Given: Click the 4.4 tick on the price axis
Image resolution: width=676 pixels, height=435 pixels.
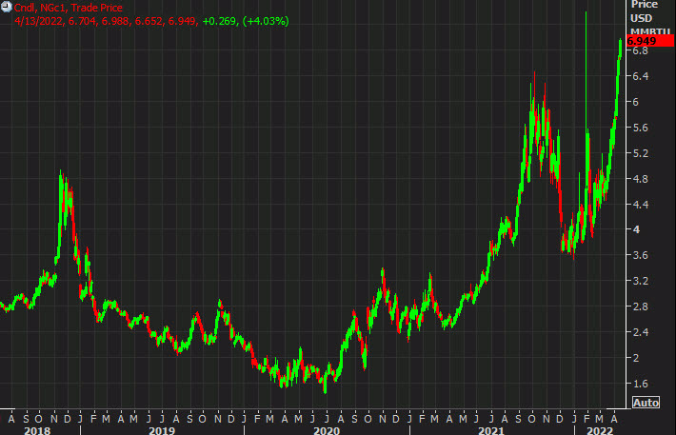Looking at the screenshot, I should (640, 204).
